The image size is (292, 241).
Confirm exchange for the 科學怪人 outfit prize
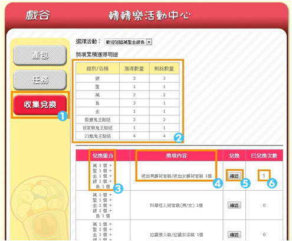point(234,205)
